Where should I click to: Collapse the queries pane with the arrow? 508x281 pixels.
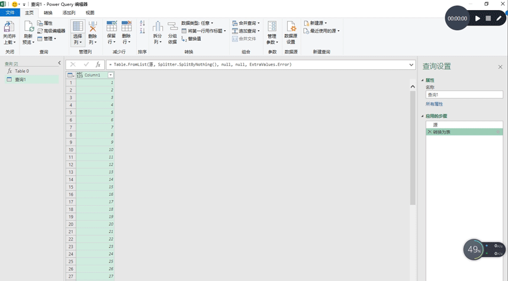[x=59, y=63]
